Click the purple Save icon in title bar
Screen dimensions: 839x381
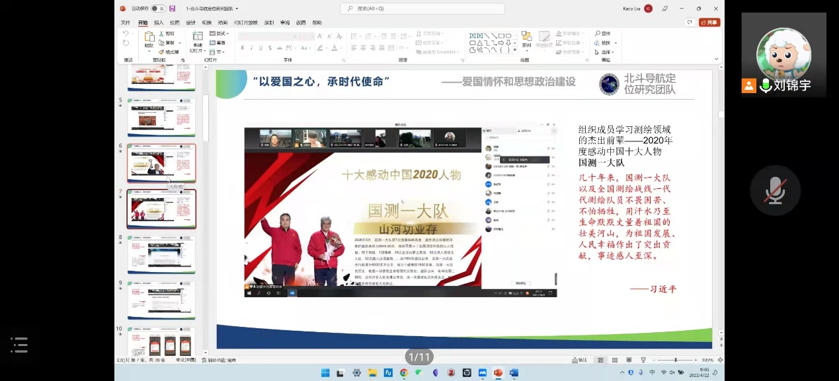coord(173,9)
